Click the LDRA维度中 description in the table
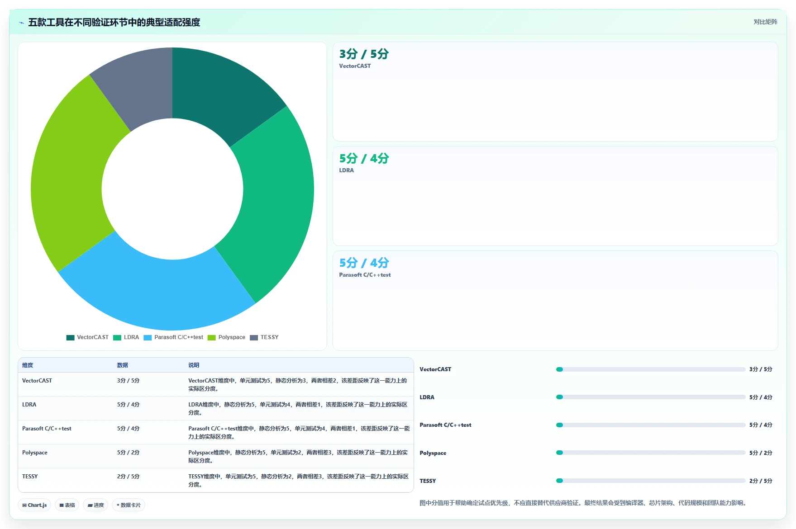The image size is (796, 529). click(x=298, y=409)
